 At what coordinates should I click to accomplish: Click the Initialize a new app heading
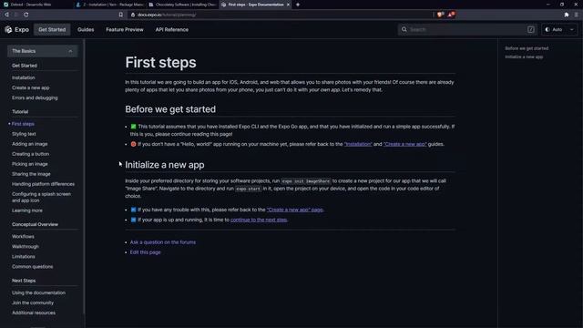[165, 165]
